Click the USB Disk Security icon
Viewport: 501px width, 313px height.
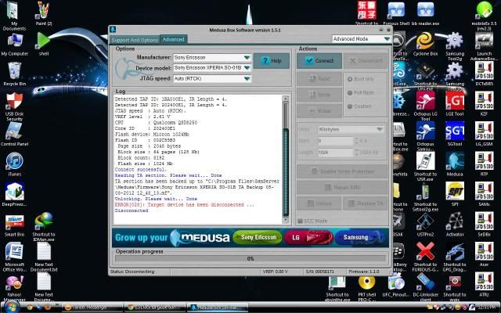(14, 106)
